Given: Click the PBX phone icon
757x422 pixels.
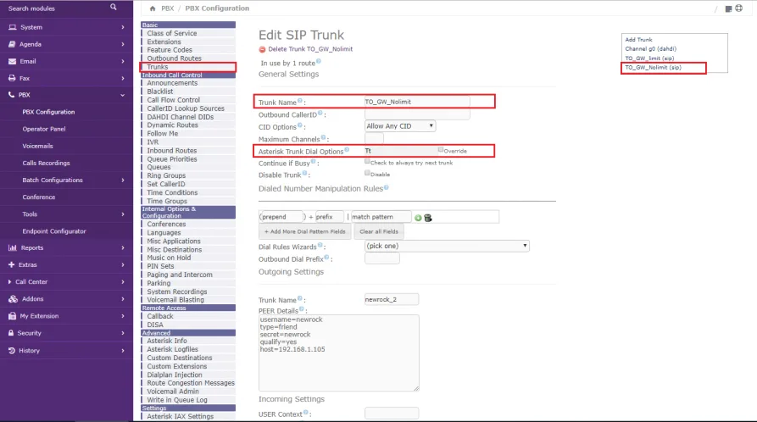Looking at the screenshot, I should 12,95.
